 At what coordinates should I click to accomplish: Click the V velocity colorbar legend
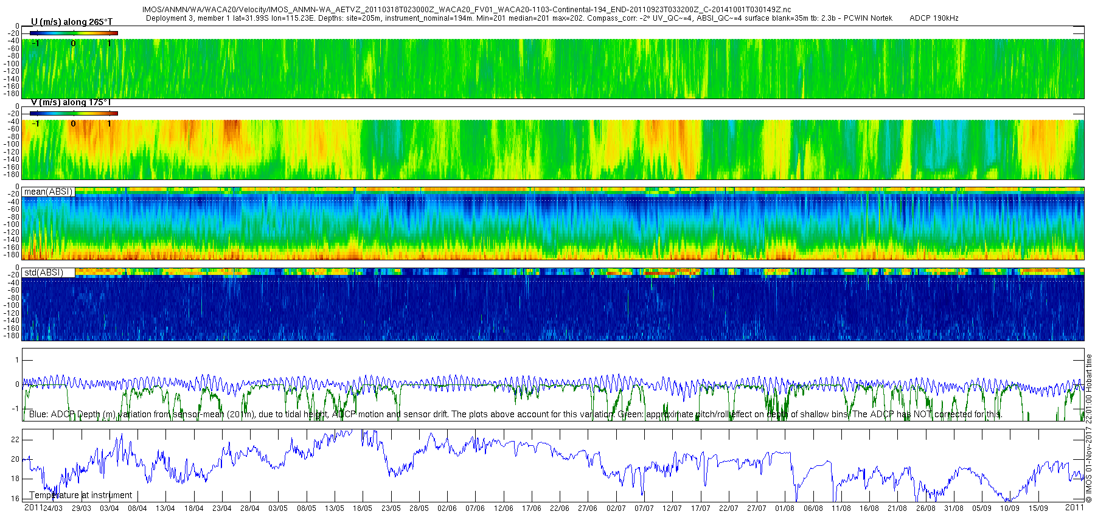pyautogui.click(x=74, y=113)
